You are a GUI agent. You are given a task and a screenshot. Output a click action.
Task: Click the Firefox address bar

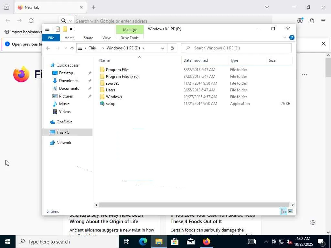(x=173, y=21)
